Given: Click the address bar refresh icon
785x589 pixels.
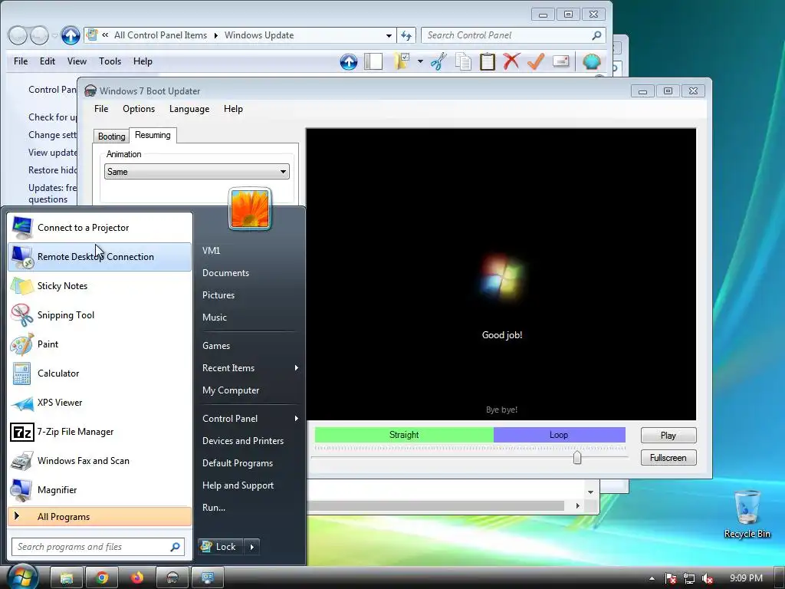Looking at the screenshot, I should [406, 35].
